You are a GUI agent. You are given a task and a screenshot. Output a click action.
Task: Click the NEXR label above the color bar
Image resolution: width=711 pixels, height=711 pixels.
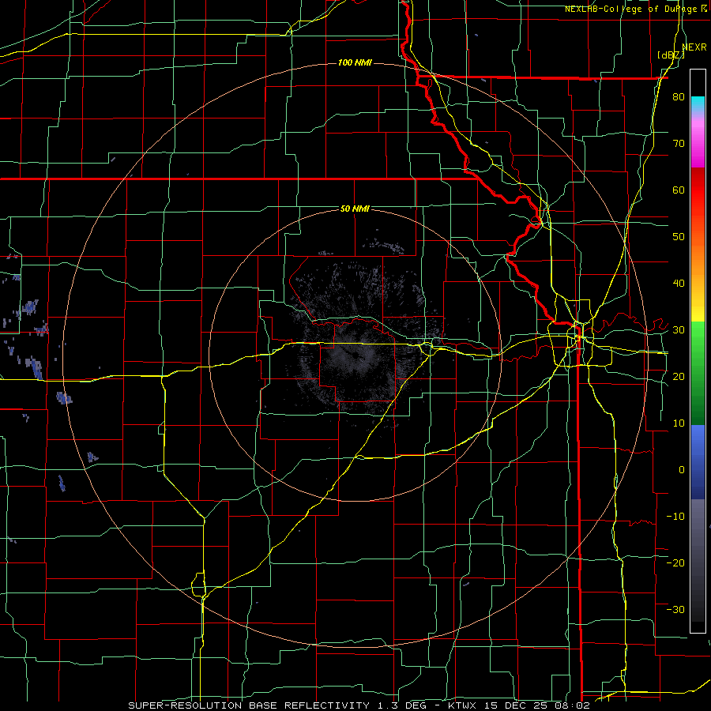tap(694, 47)
